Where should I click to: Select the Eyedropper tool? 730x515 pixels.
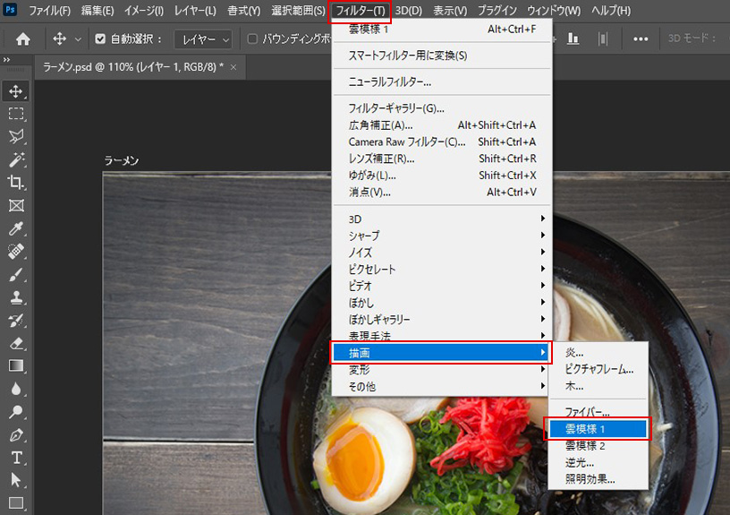(x=16, y=228)
